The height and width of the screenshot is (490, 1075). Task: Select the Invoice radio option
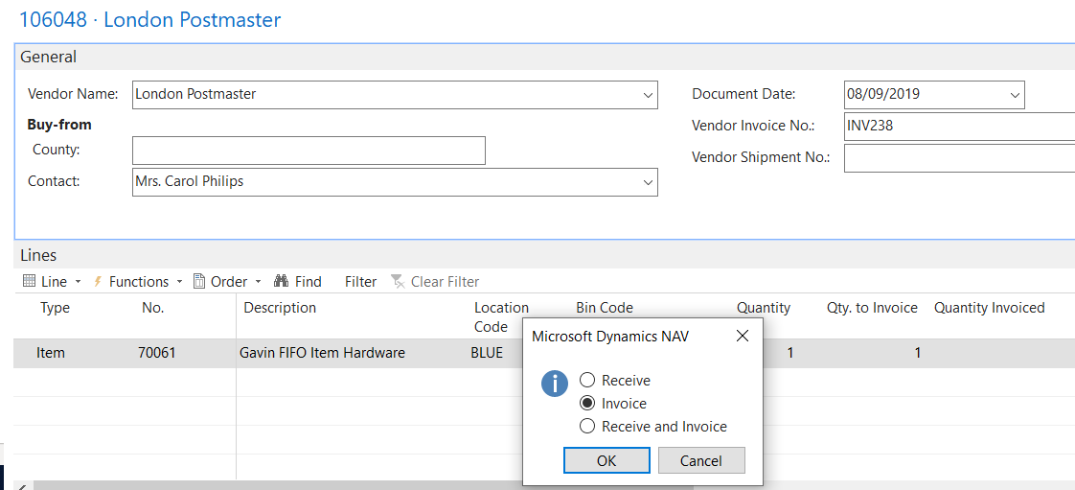click(587, 404)
